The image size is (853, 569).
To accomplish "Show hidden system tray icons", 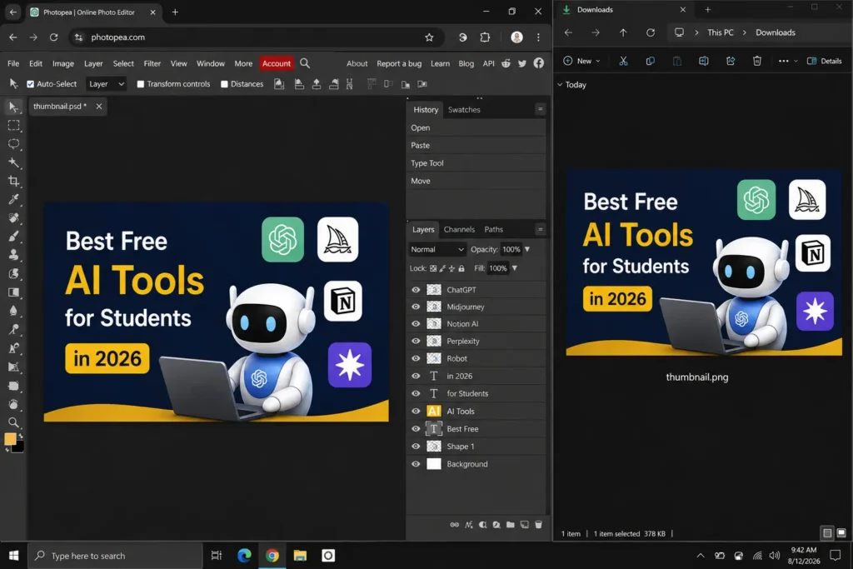I will (x=700, y=556).
